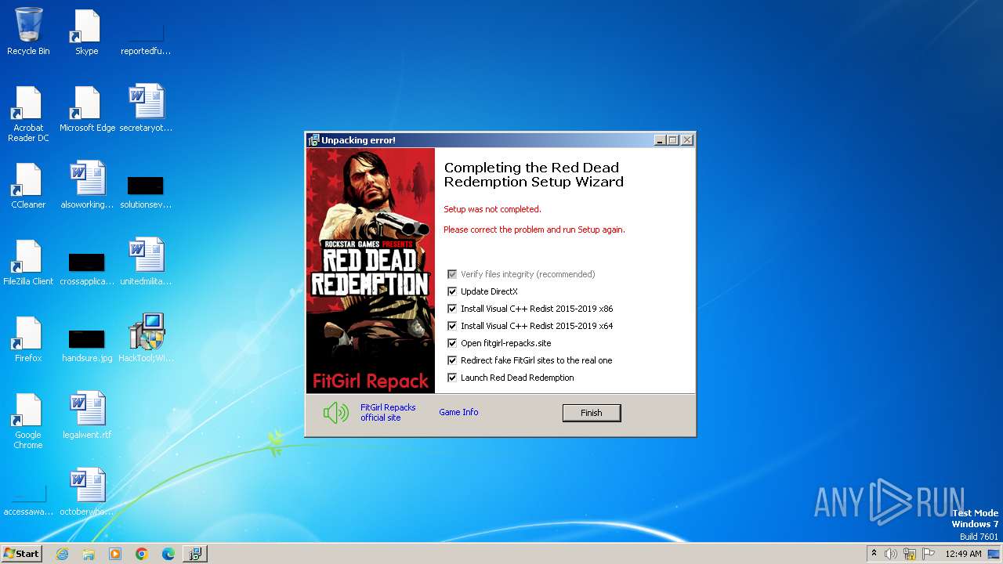Open the Windows Start menu

pyautogui.click(x=21, y=553)
